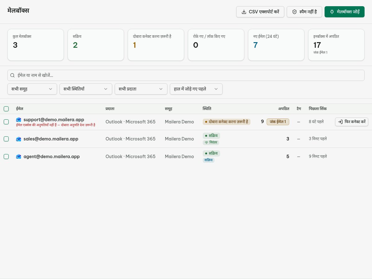Click the पिछला सिंक column header
Viewport: 372px width, 279px height.
[318, 109]
